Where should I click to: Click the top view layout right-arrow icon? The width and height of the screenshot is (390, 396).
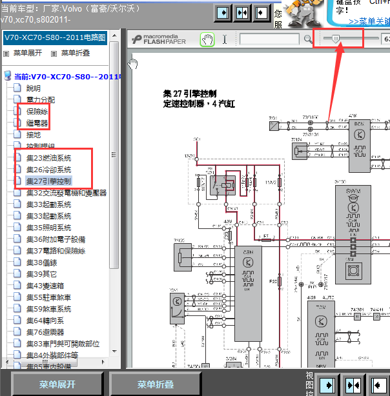tap(223, 13)
